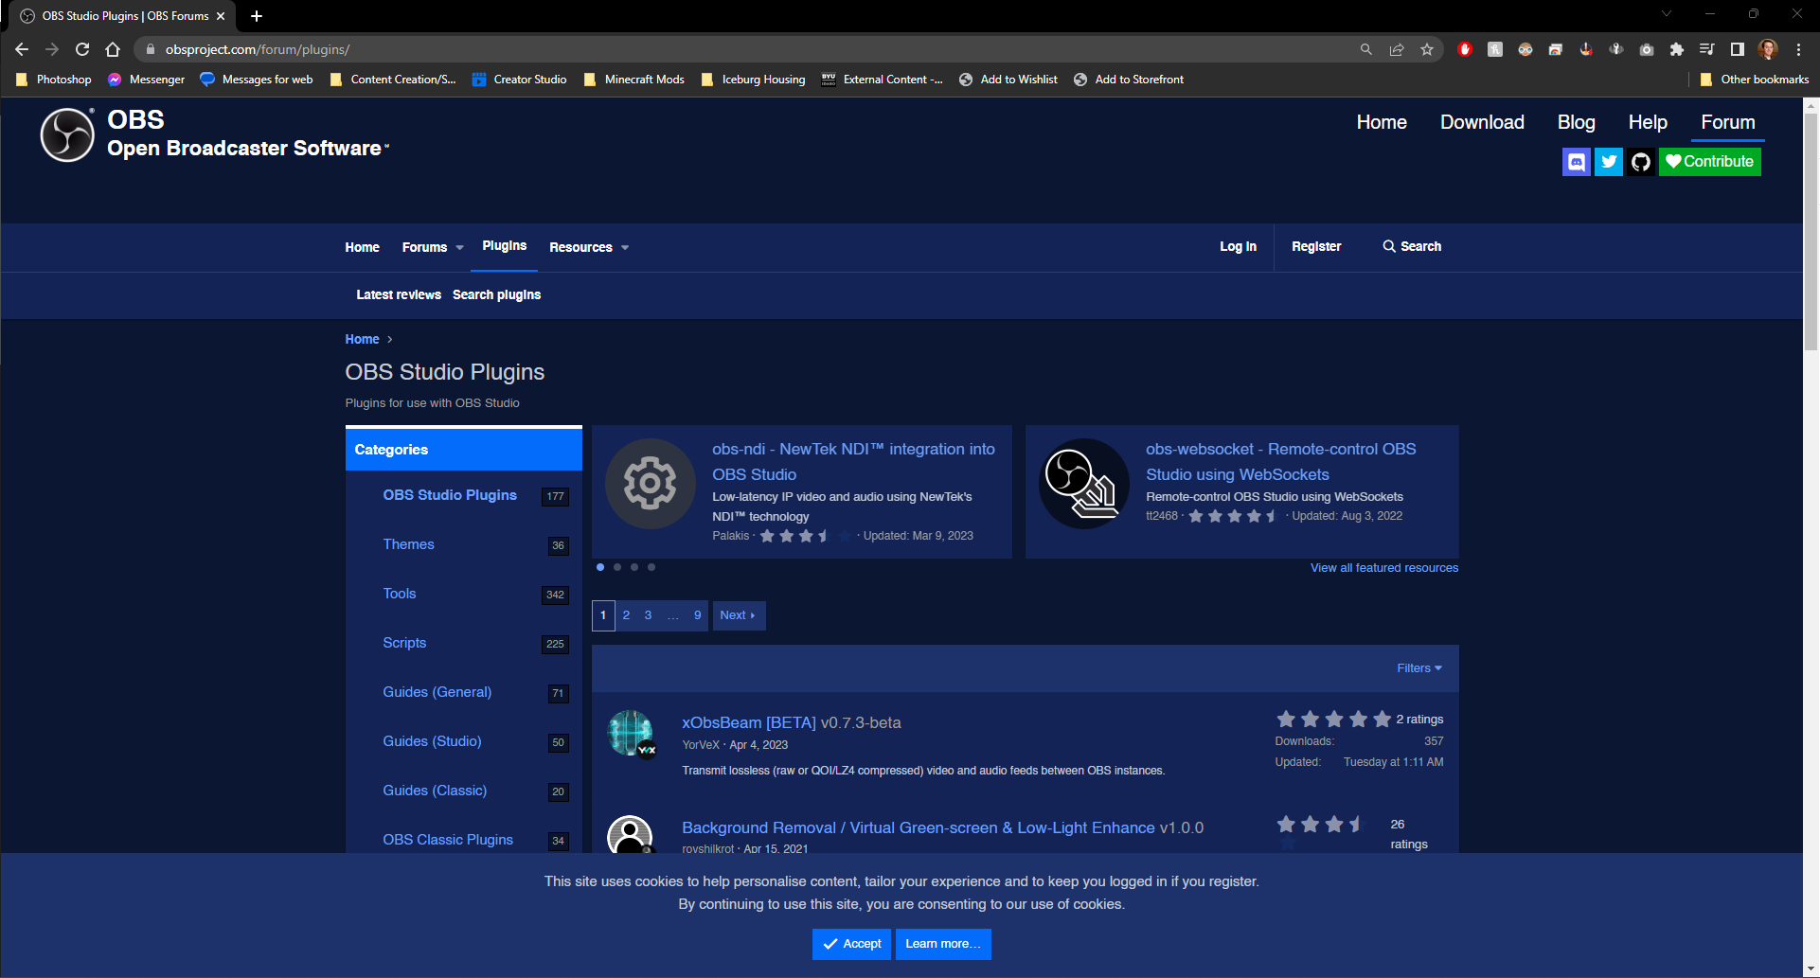Open the Minecraft Mods bookmark folder
This screenshot has height=978, width=1820.
pos(633,80)
